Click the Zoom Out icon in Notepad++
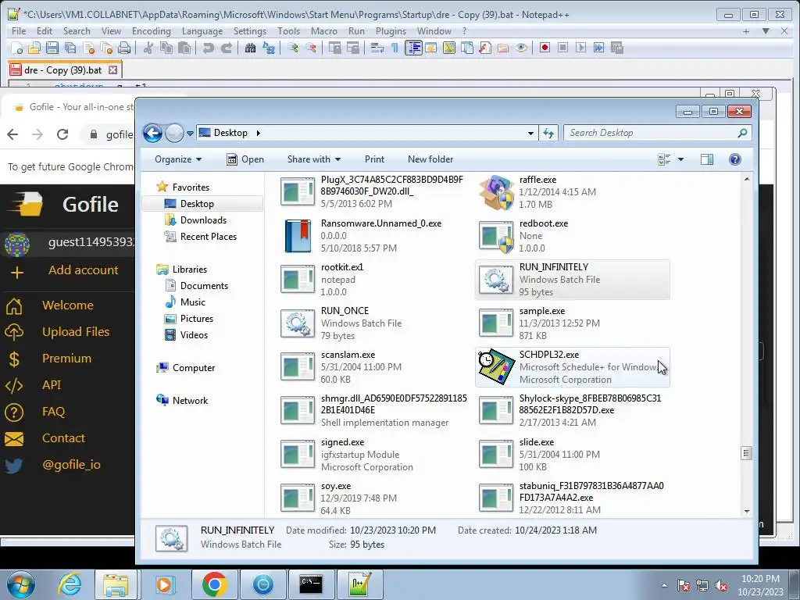Image resolution: width=800 pixels, height=600 pixels. point(311,48)
